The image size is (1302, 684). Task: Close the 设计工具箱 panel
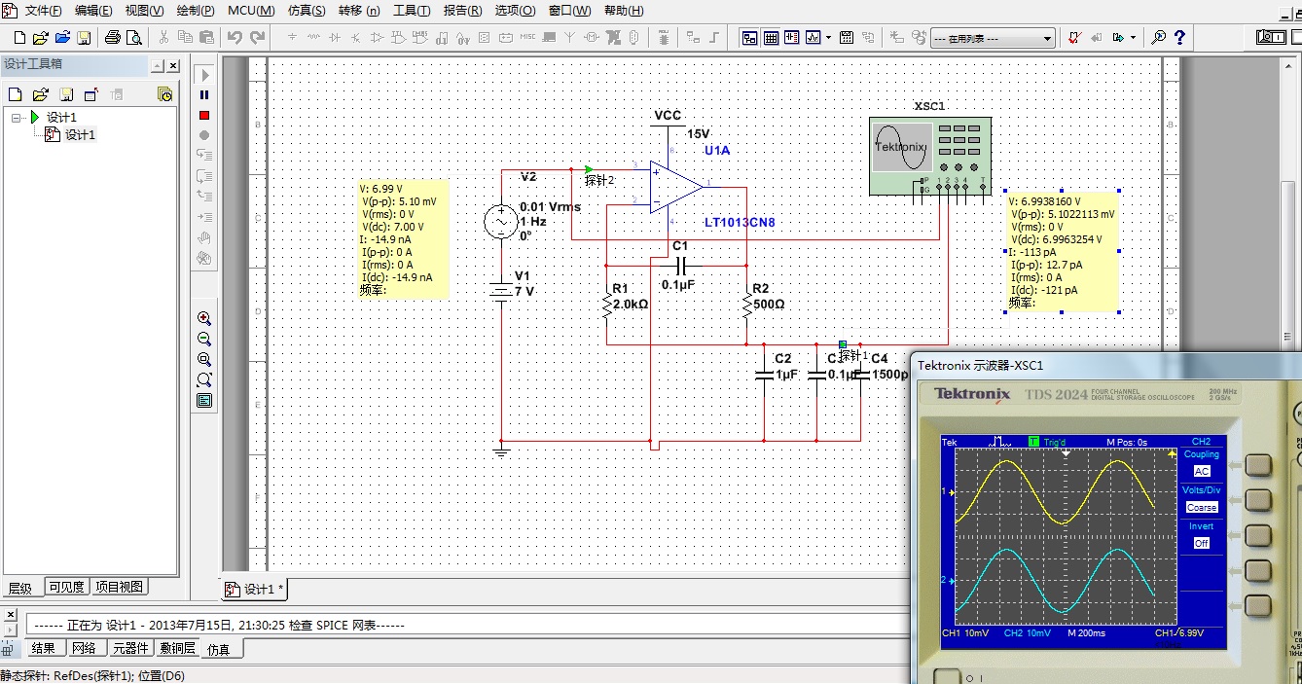click(173, 66)
